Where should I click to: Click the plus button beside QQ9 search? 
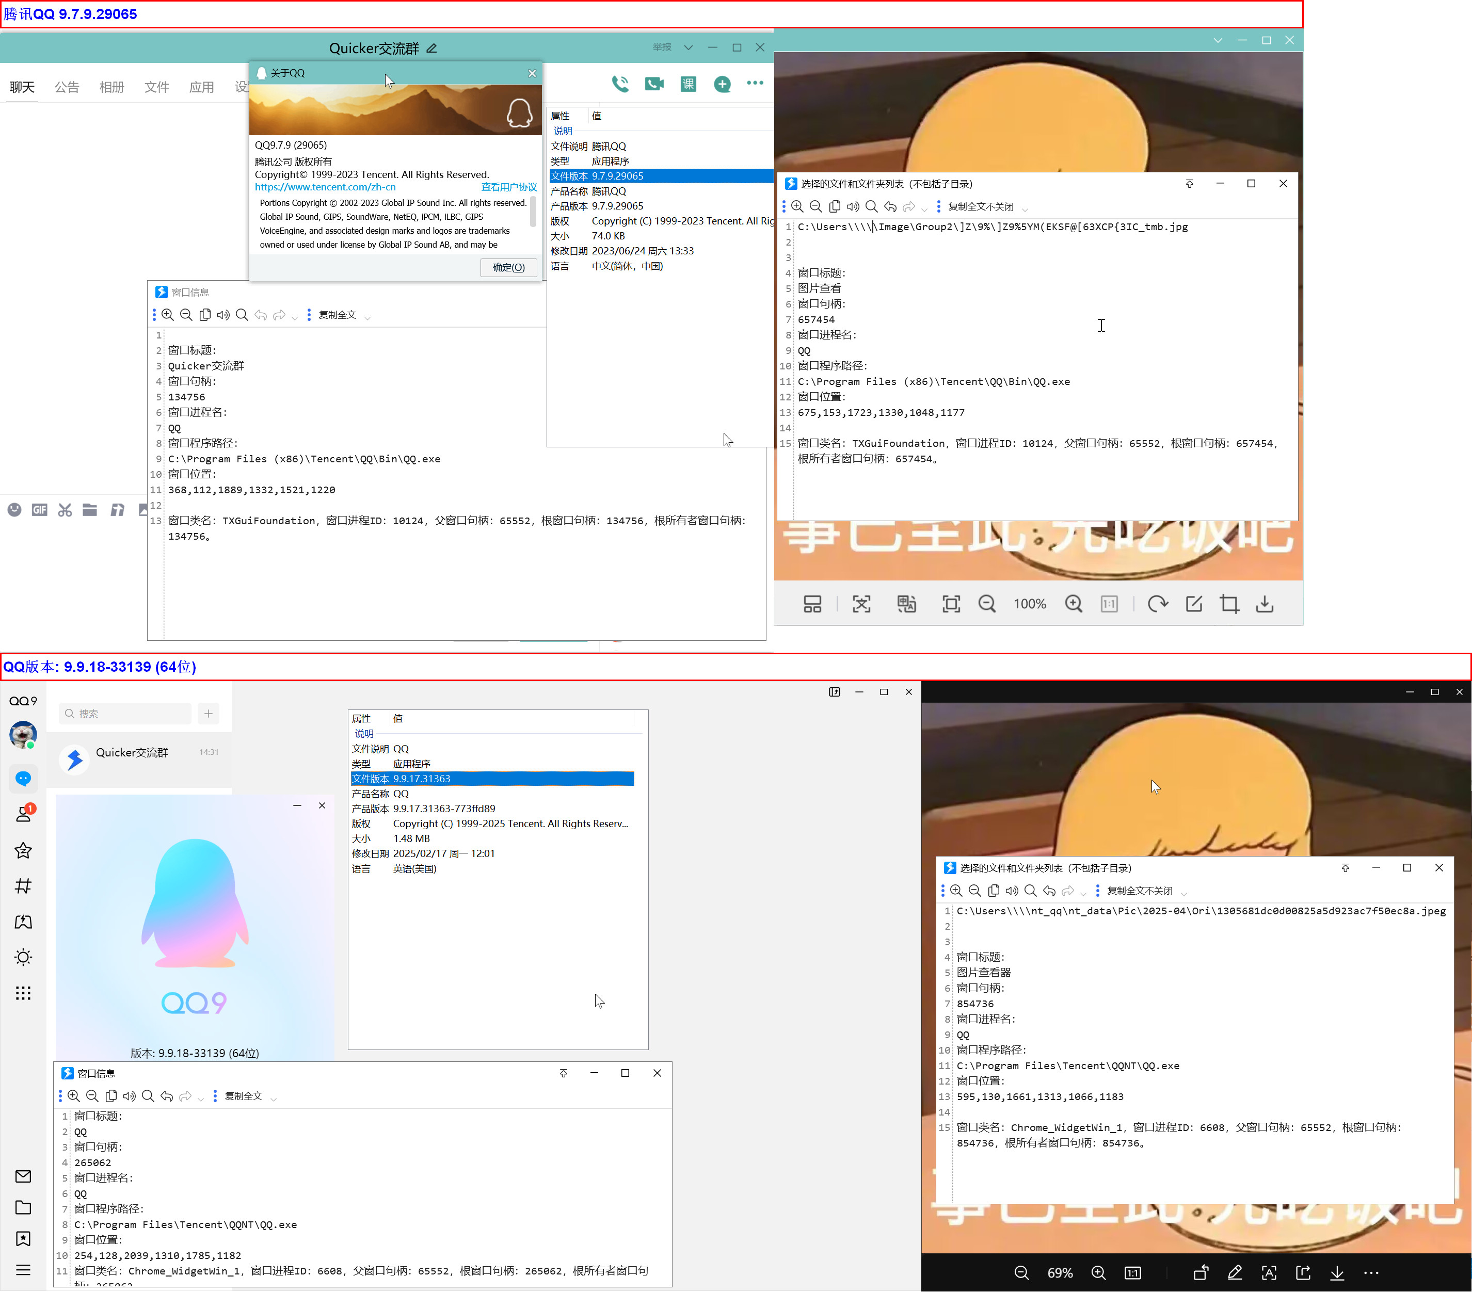point(208,713)
